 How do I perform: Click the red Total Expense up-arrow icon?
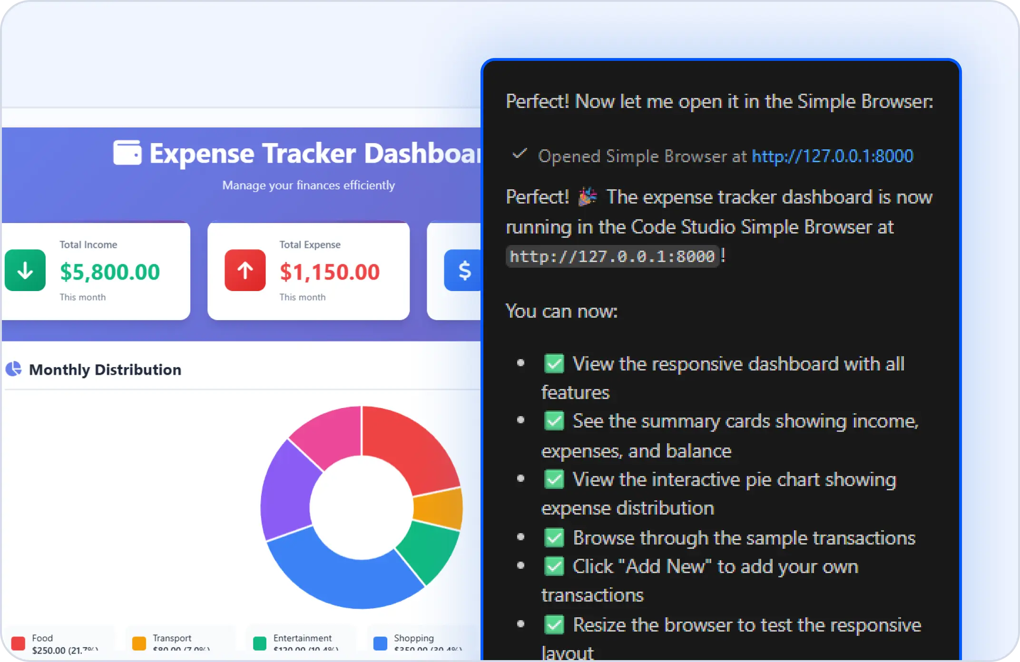(245, 270)
